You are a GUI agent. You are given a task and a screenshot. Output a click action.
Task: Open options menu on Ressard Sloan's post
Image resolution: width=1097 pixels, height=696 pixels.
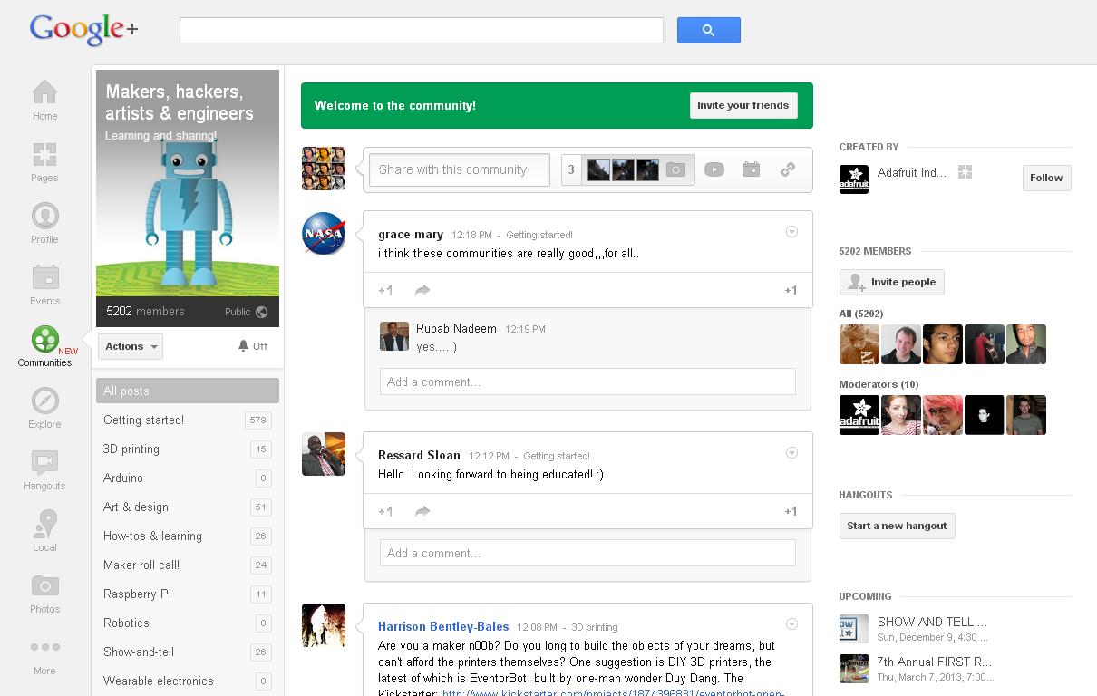coord(791,453)
